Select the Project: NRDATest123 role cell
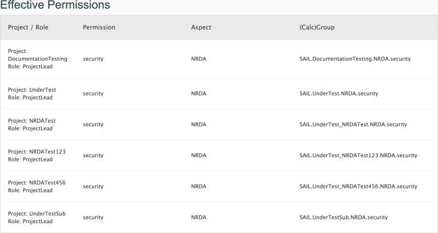Viewport: 438px width, 233px height. point(36,156)
